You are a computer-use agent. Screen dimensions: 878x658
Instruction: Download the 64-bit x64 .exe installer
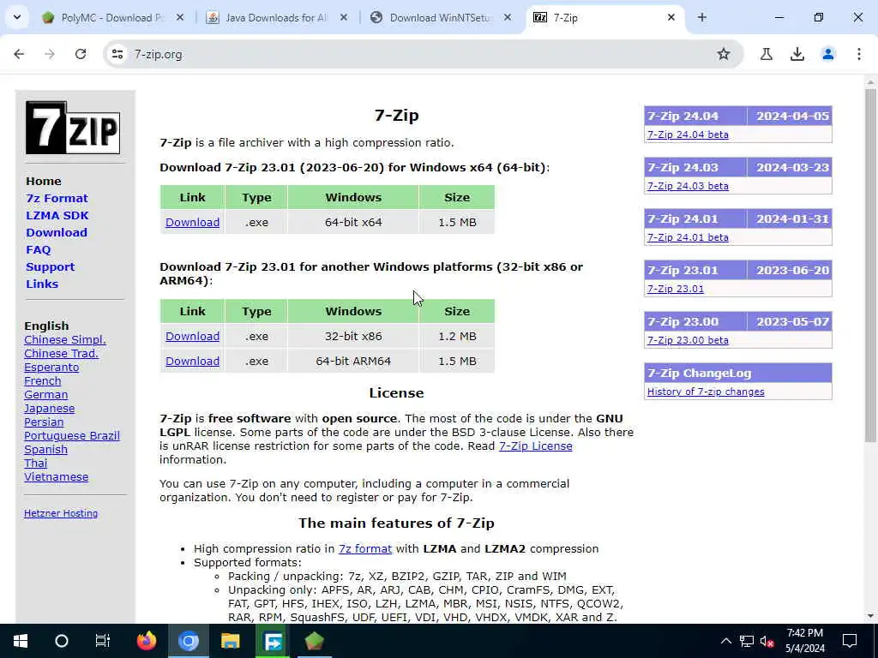point(192,222)
